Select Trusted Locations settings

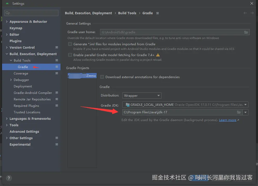27,112
